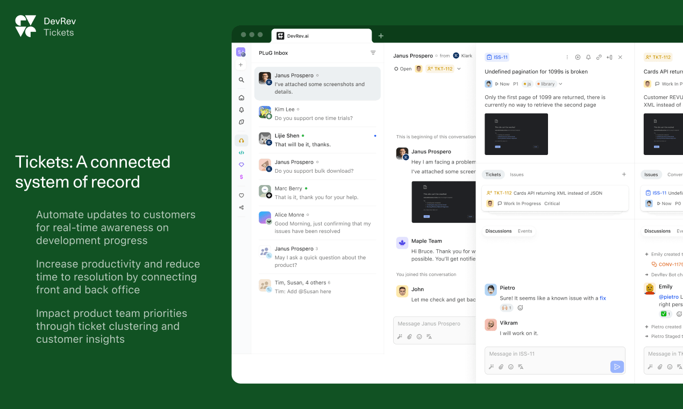Select the purple diamond product icon
Viewport: 683px width, 409px height.
pyautogui.click(x=241, y=165)
